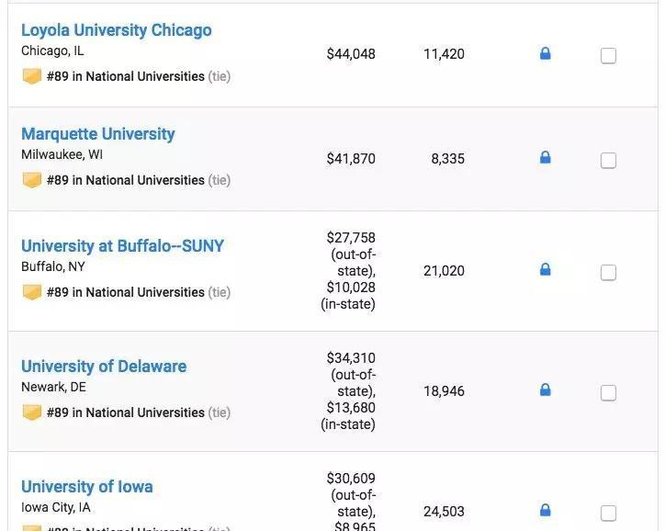Image resolution: width=665 pixels, height=531 pixels.
Task: Tick the checkbox for University at Buffalo--SUNY
Action: [608, 273]
